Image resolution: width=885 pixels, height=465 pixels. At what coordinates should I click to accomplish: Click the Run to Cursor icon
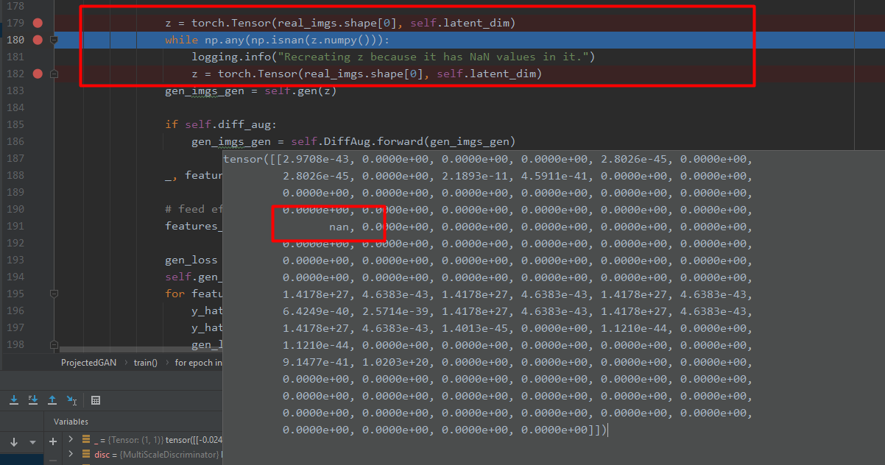pyautogui.click(x=71, y=400)
